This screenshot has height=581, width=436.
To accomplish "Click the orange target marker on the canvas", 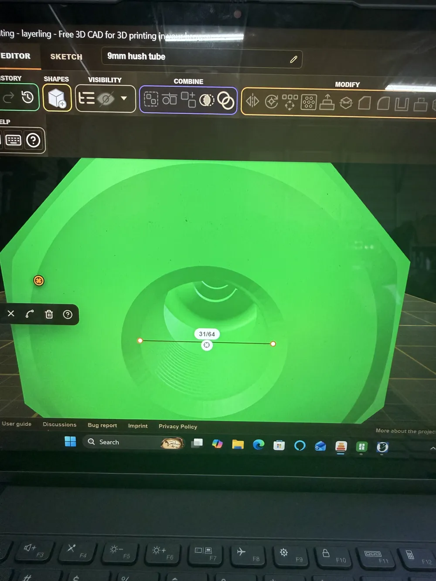I will 38,281.
